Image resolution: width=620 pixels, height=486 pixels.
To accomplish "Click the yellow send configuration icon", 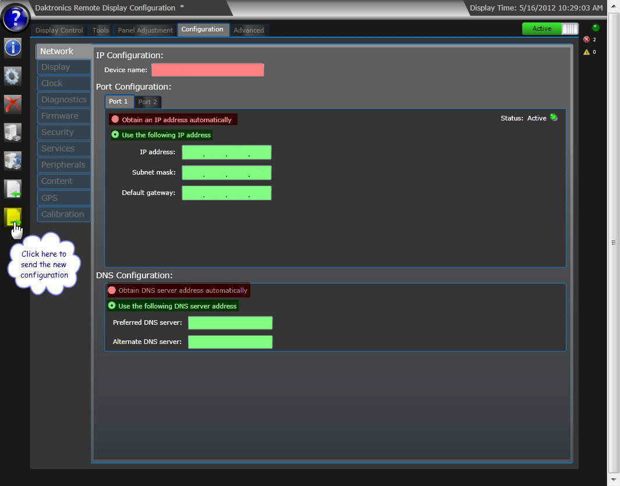I will click(13, 218).
